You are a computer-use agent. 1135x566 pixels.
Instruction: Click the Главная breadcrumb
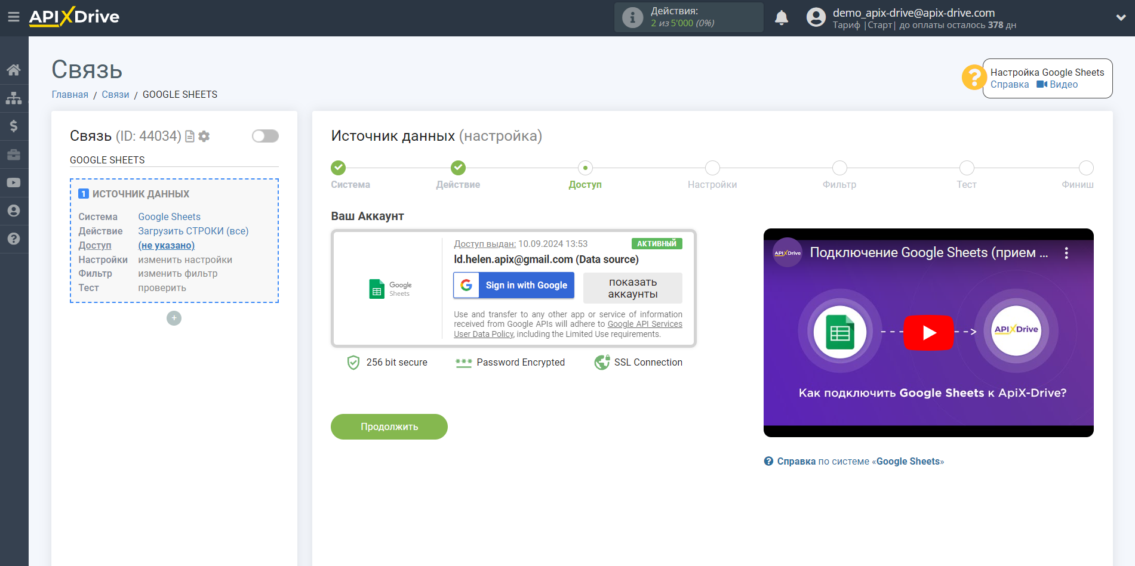[70, 95]
